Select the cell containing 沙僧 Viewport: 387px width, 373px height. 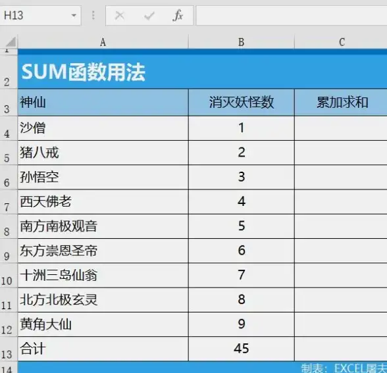tap(103, 128)
